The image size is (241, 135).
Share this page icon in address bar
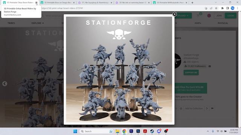pyautogui.click(x=211, y=8)
